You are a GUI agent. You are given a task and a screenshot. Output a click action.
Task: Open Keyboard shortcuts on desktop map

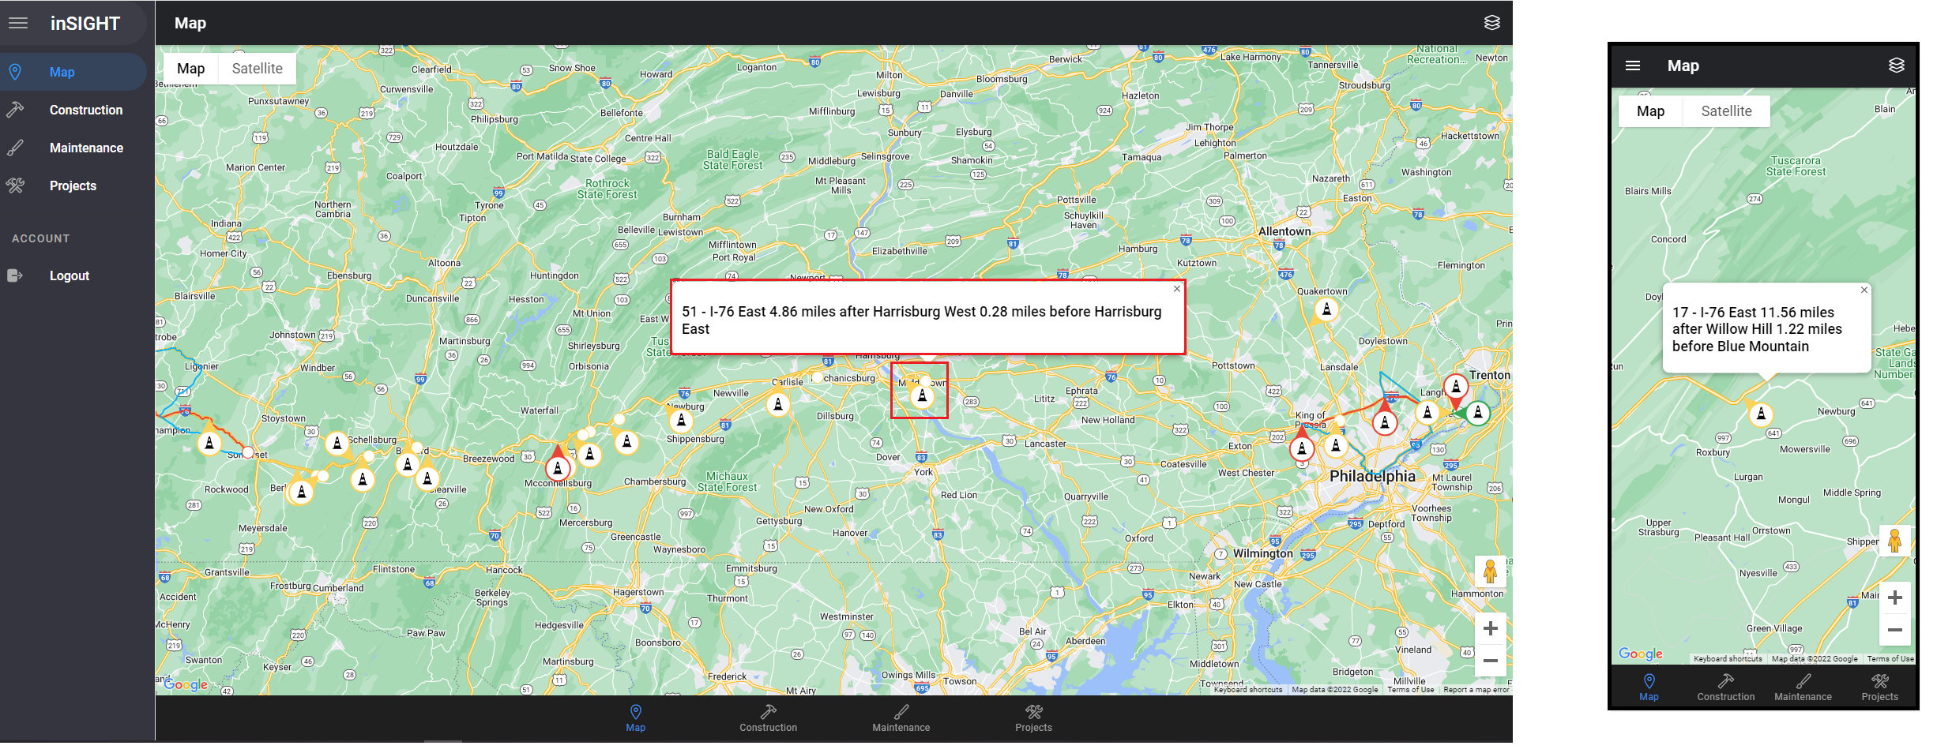click(x=1248, y=690)
